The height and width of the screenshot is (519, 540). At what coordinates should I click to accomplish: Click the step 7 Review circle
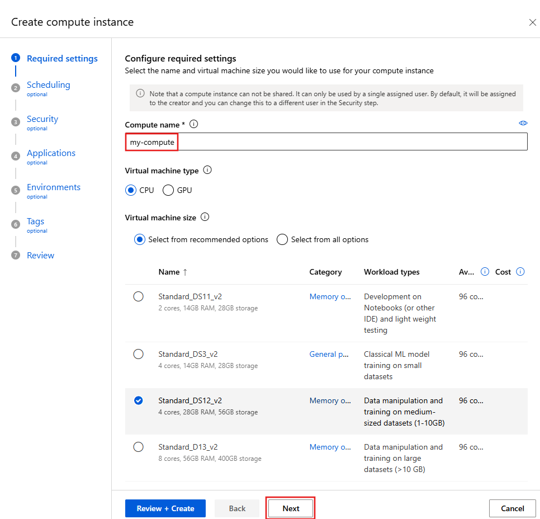click(15, 255)
